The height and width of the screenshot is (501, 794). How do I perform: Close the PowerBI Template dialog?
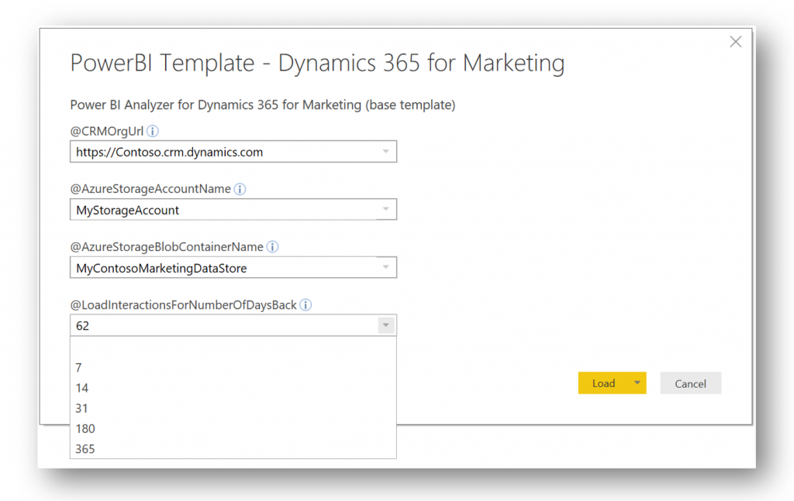coord(735,42)
